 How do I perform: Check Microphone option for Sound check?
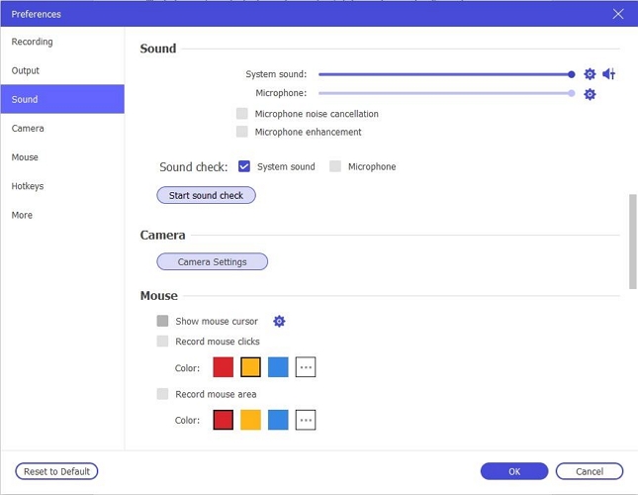point(335,167)
